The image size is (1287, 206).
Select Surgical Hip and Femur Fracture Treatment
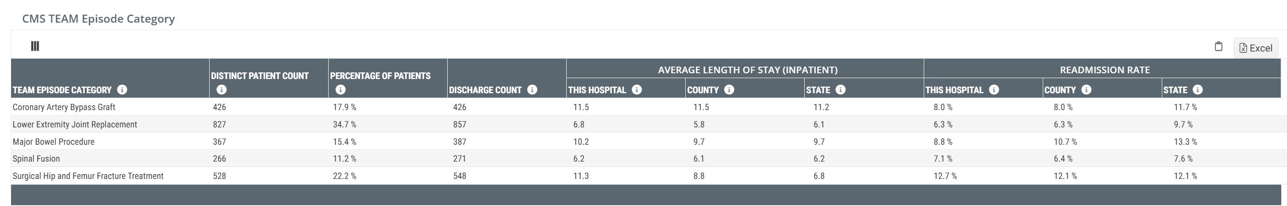[x=88, y=176]
